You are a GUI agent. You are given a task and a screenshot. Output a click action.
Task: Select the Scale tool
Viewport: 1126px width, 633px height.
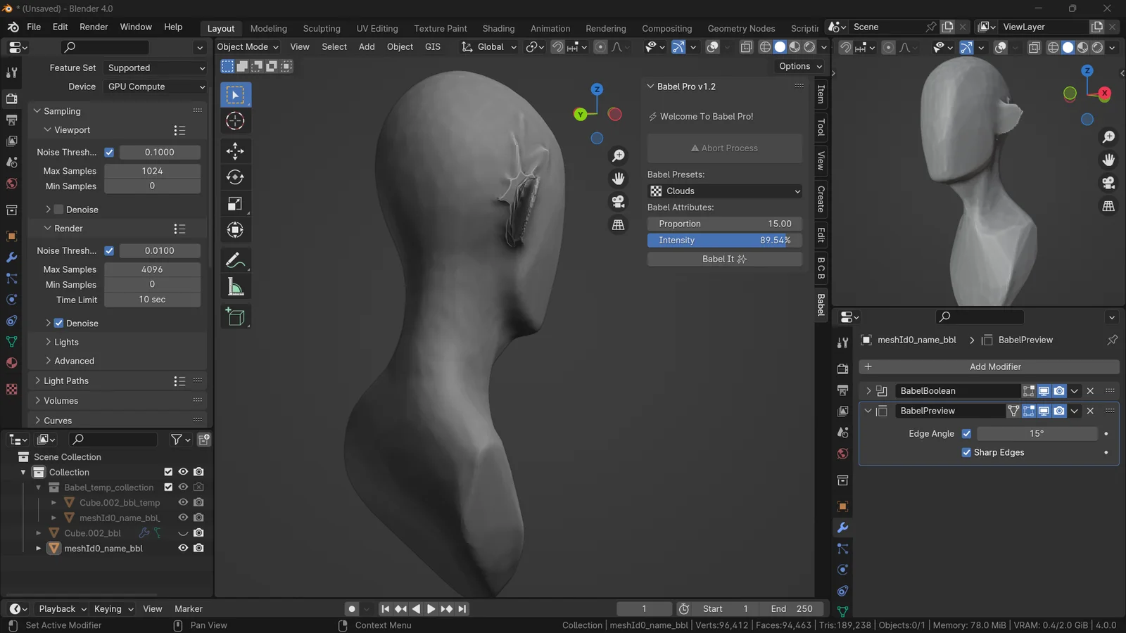pyautogui.click(x=235, y=204)
